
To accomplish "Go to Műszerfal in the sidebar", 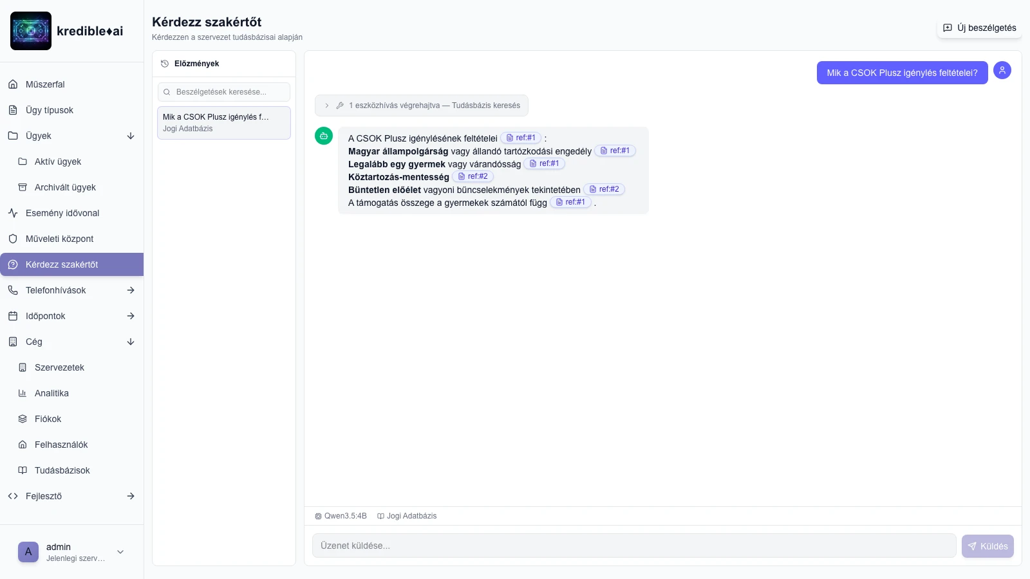I will (45, 84).
